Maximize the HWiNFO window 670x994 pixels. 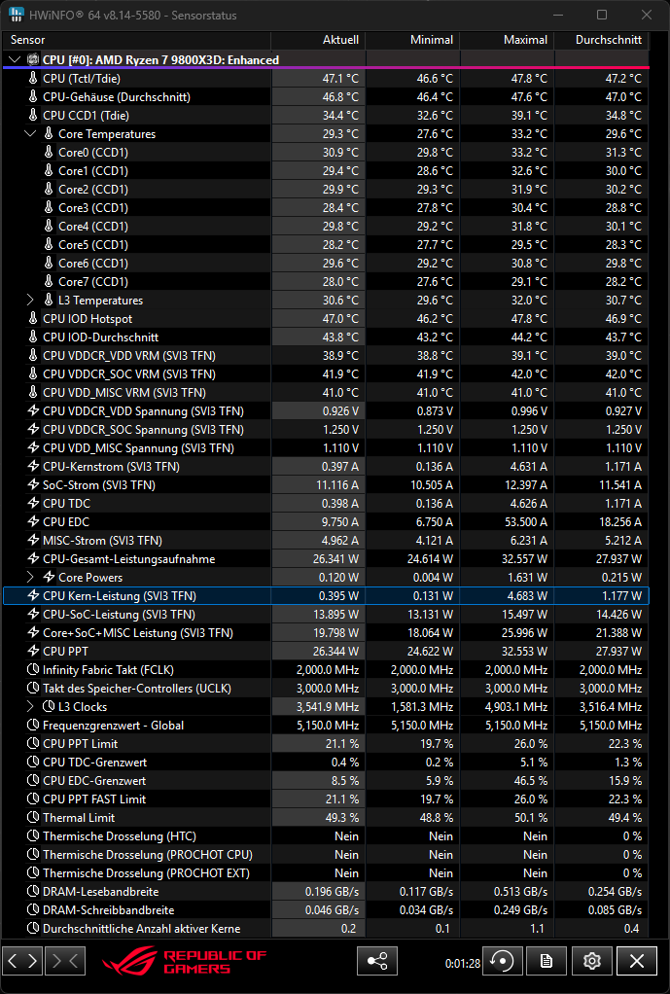tap(602, 15)
